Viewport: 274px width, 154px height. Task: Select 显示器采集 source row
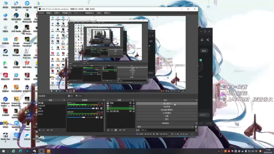(x=121, y=111)
